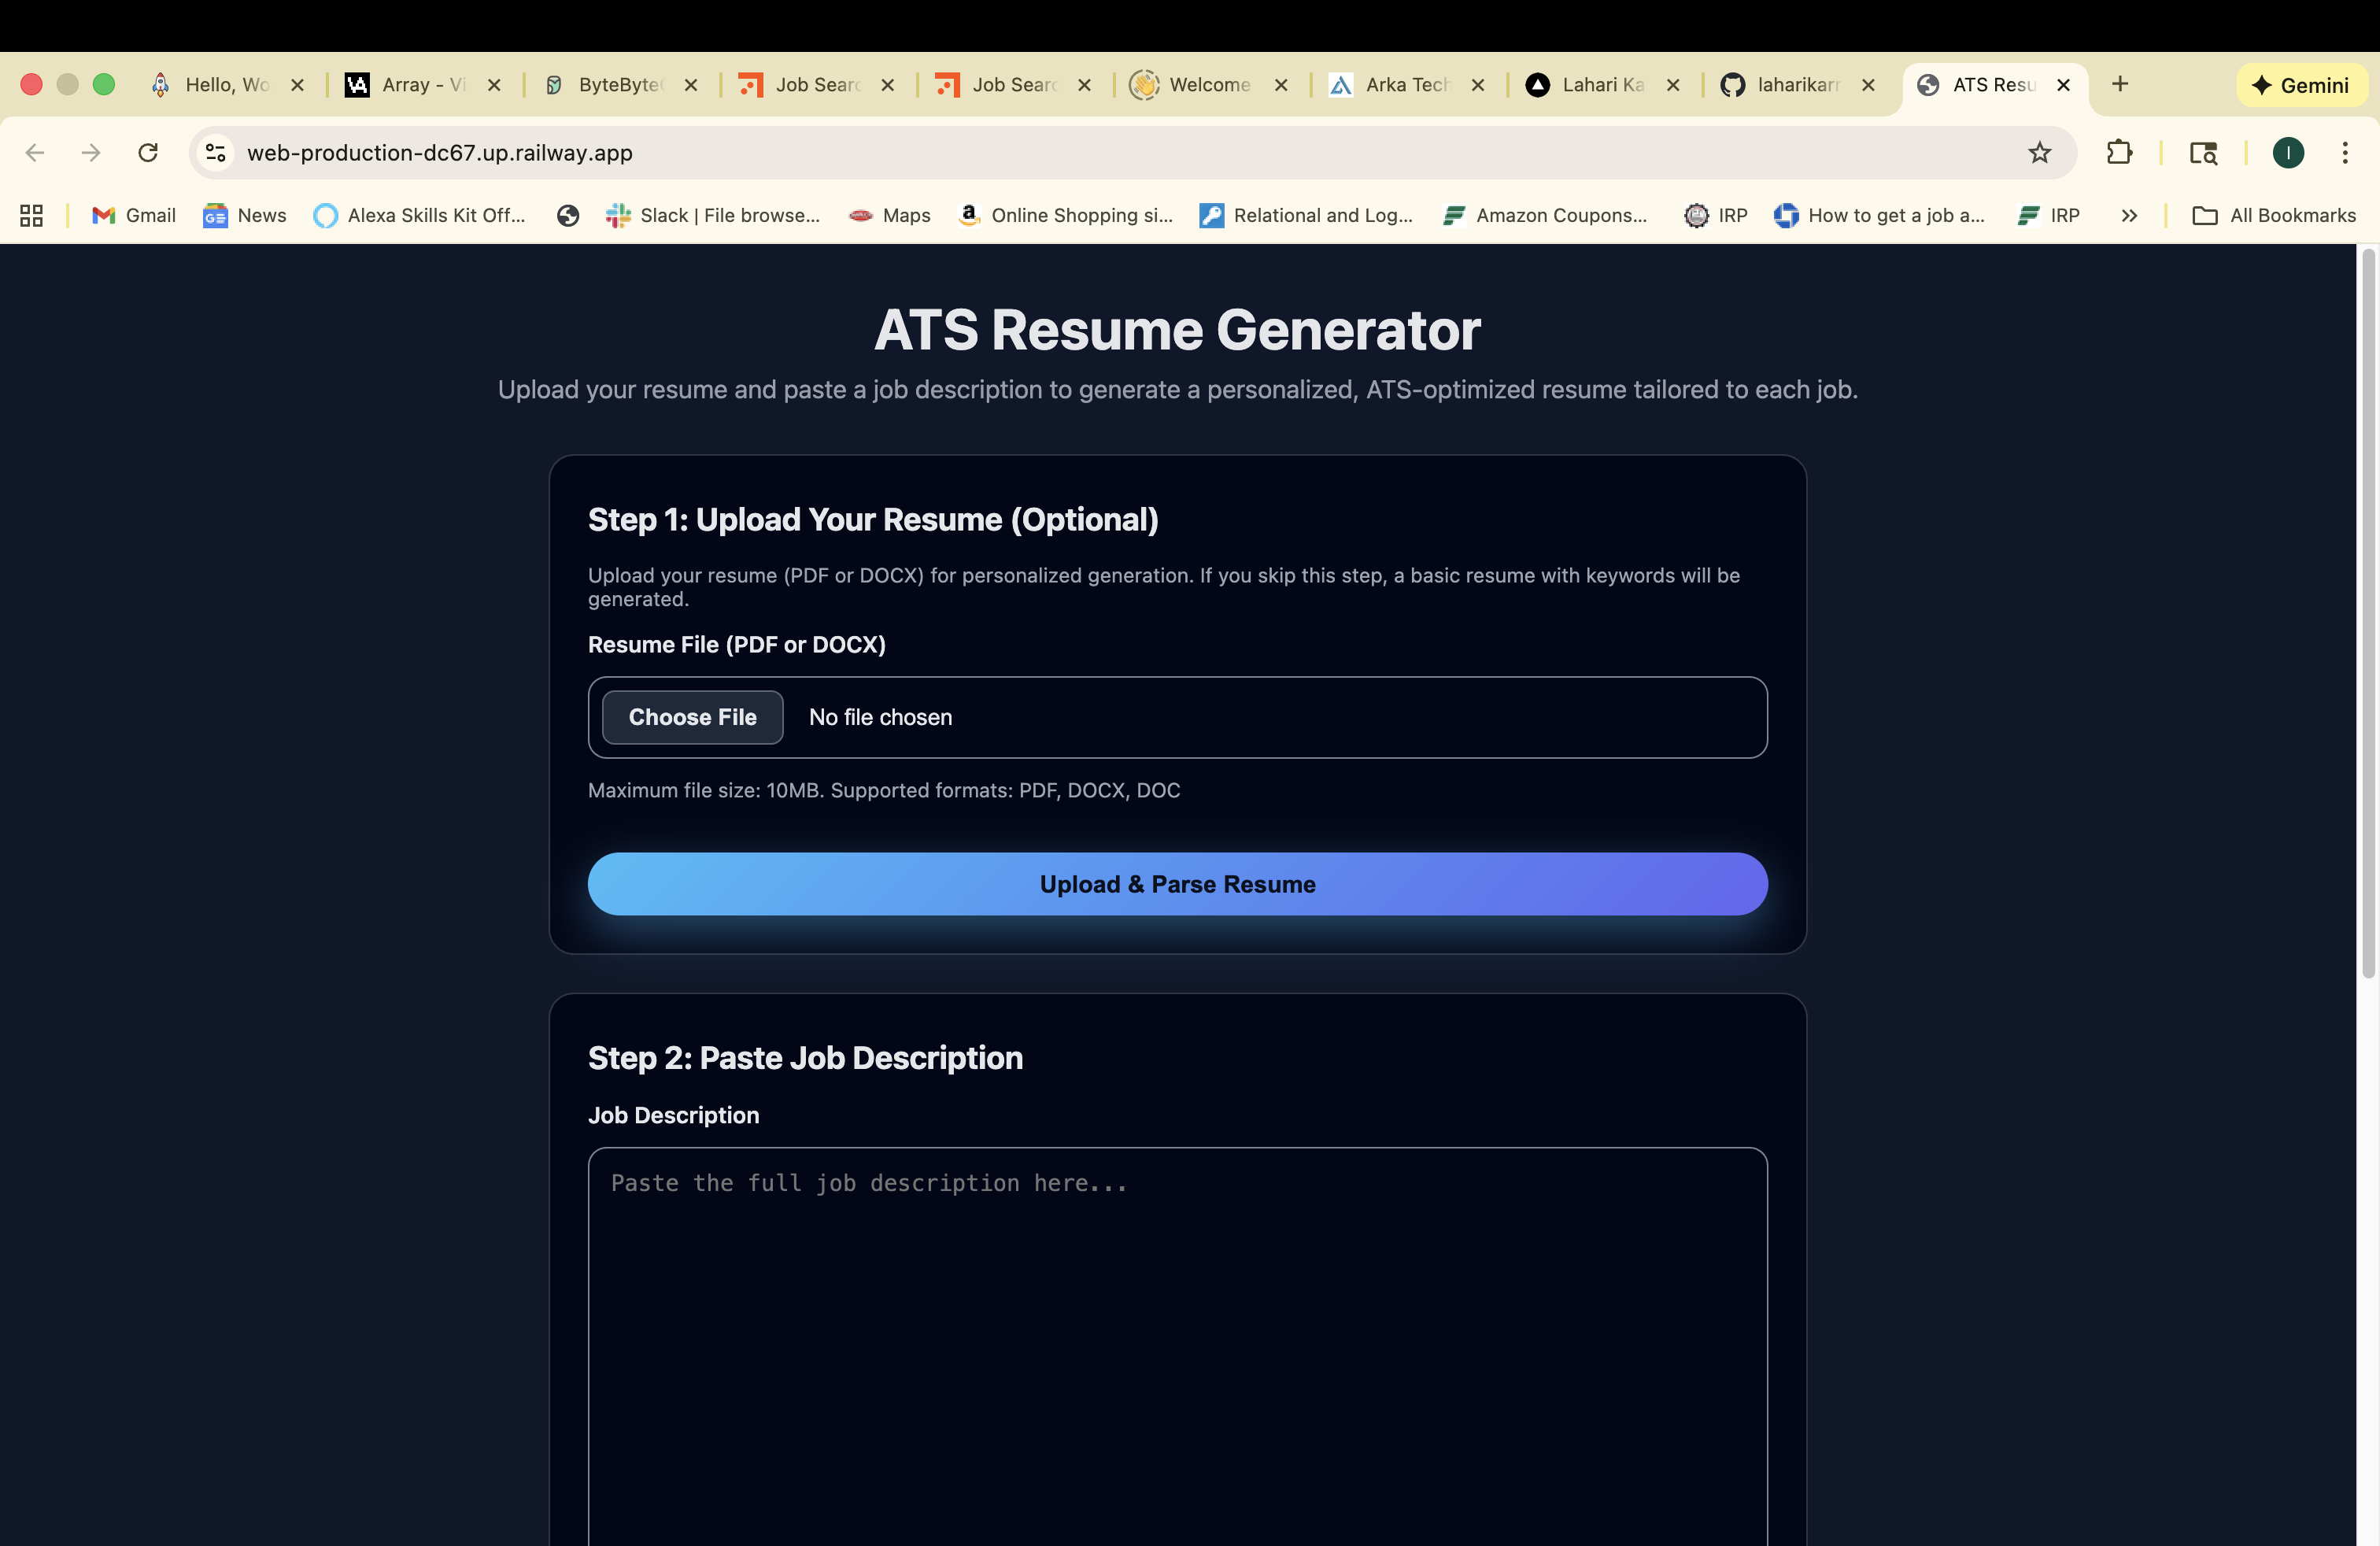Bookmark this page with the star icon
The height and width of the screenshot is (1546, 2380).
click(2040, 152)
